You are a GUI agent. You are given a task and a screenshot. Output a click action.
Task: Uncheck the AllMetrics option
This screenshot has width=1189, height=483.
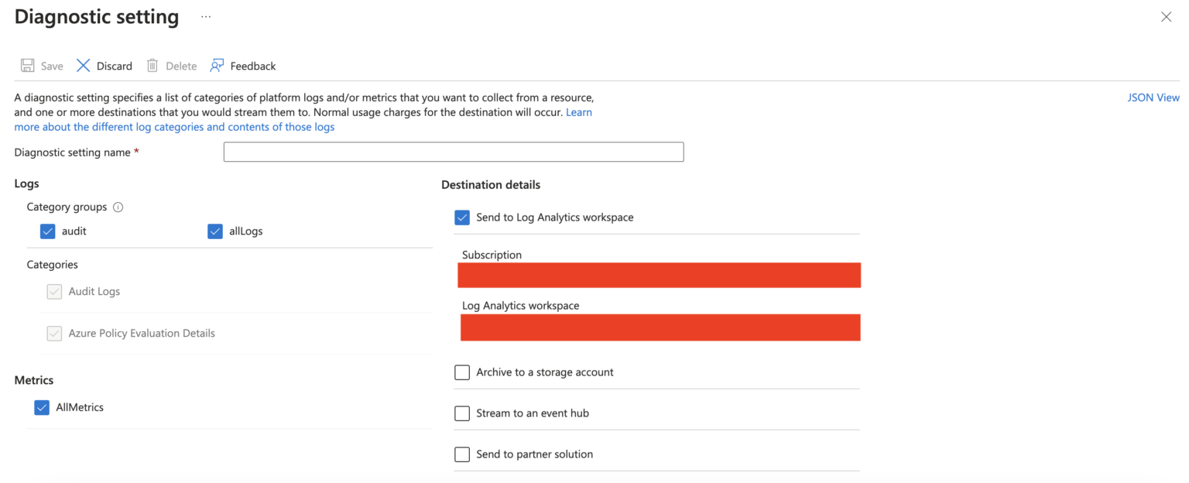pyautogui.click(x=41, y=407)
